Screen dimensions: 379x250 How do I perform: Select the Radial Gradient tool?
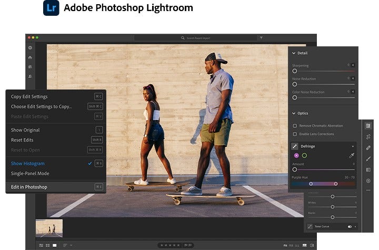coord(368,181)
